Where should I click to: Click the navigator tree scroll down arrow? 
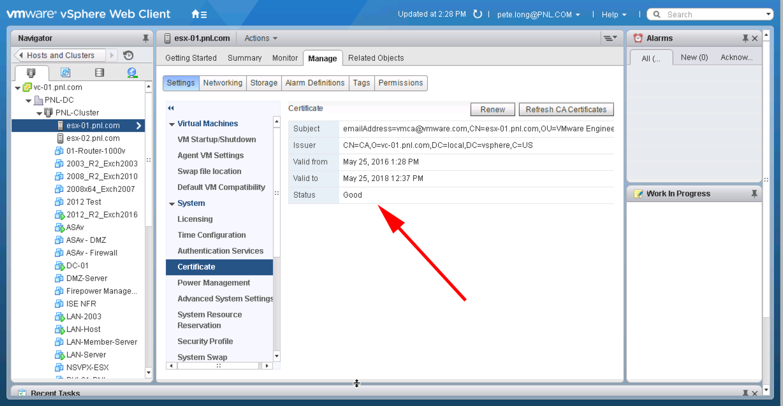pyautogui.click(x=149, y=372)
